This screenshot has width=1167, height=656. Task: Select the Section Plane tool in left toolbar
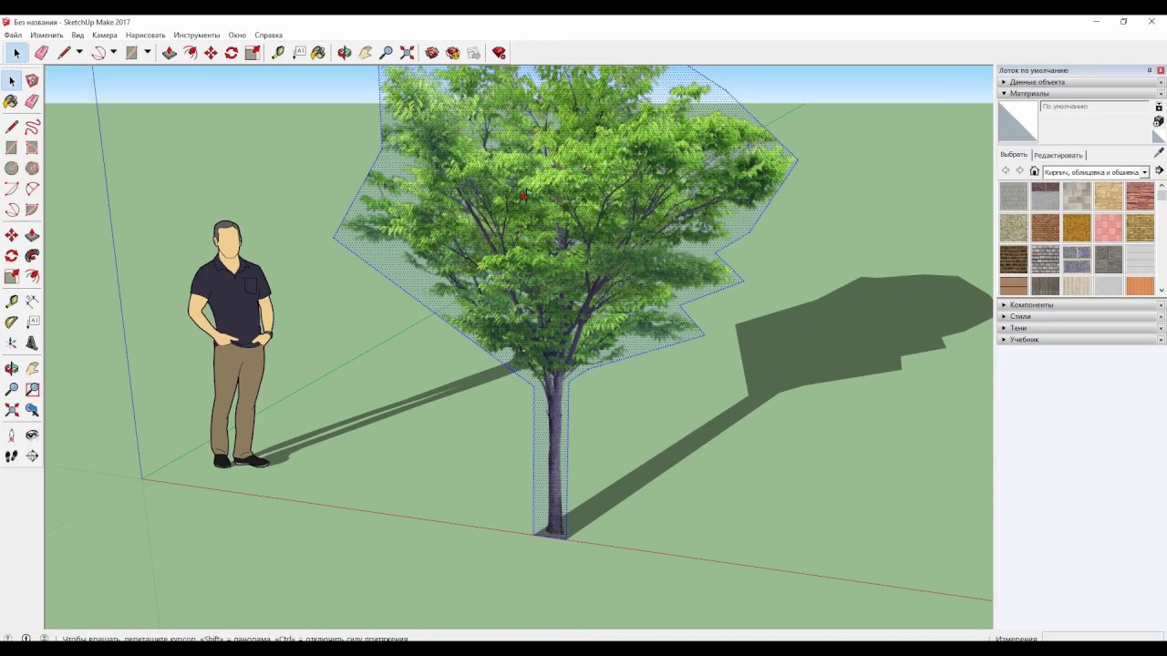[32, 456]
